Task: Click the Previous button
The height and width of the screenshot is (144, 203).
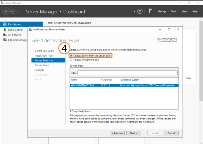Action: (x=117, y=133)
